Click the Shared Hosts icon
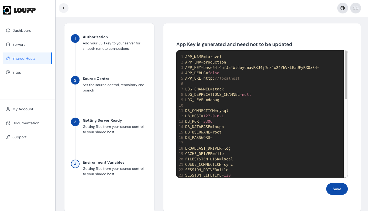The height and width of the screenshot is (211, 368). coord(8,58)
